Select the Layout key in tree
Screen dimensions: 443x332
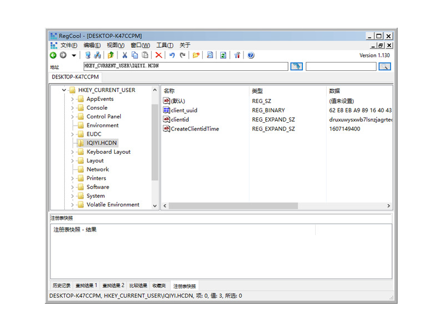coord(95,160)
